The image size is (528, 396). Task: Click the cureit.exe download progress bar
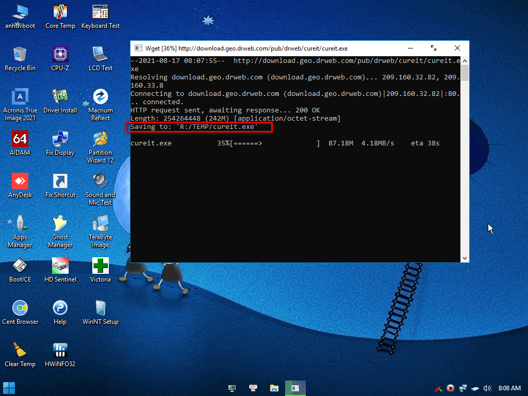(x=275, y=143)
